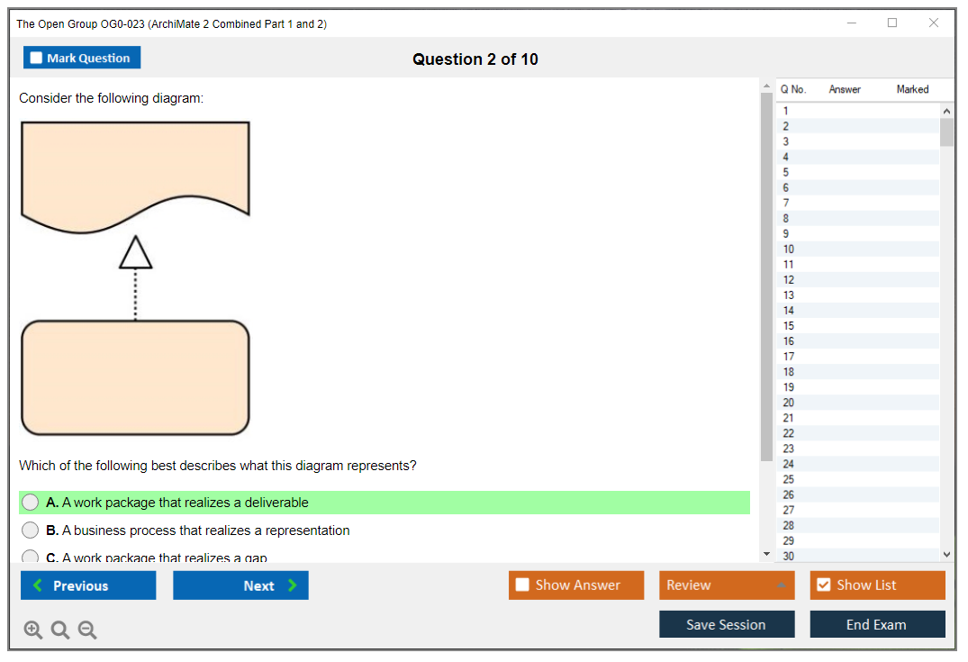
Task: Select question 10 in the list
Action: 789,249
